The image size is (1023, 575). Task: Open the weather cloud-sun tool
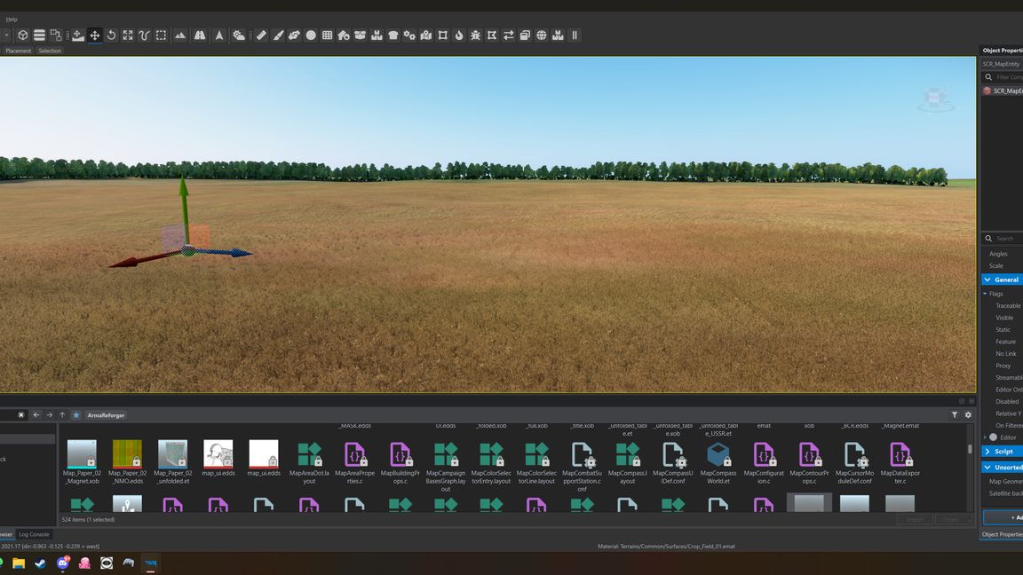coord(239,35)
